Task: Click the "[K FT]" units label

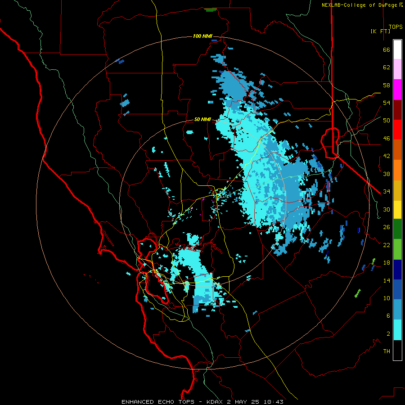Action: pos(380,31)
